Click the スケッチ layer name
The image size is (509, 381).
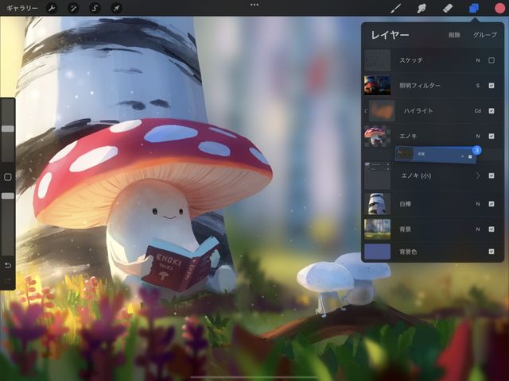(x=411, y=60)
